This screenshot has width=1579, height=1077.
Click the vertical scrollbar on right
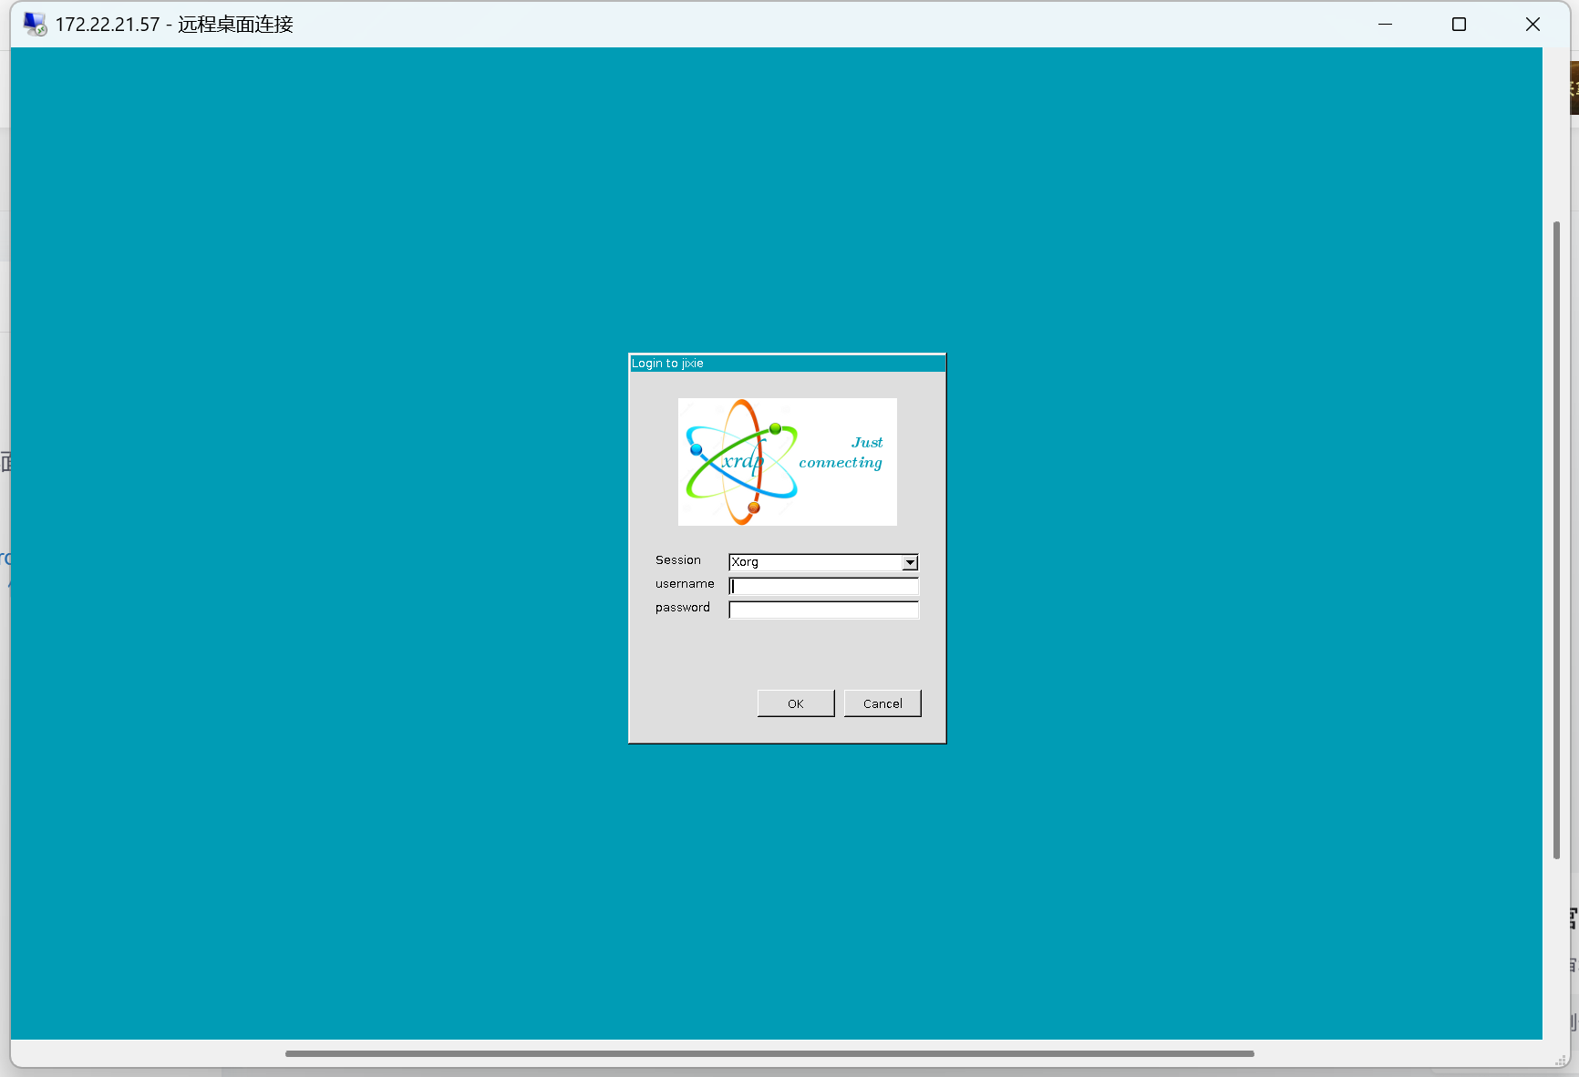1556,539
